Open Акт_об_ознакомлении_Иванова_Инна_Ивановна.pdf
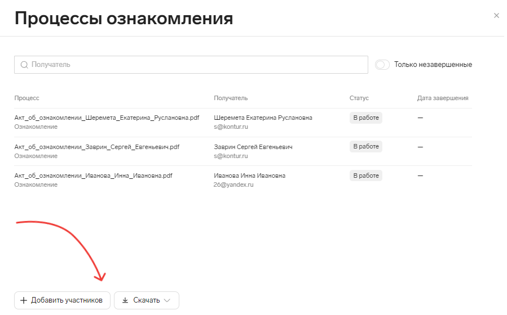 tap(93, 175)
